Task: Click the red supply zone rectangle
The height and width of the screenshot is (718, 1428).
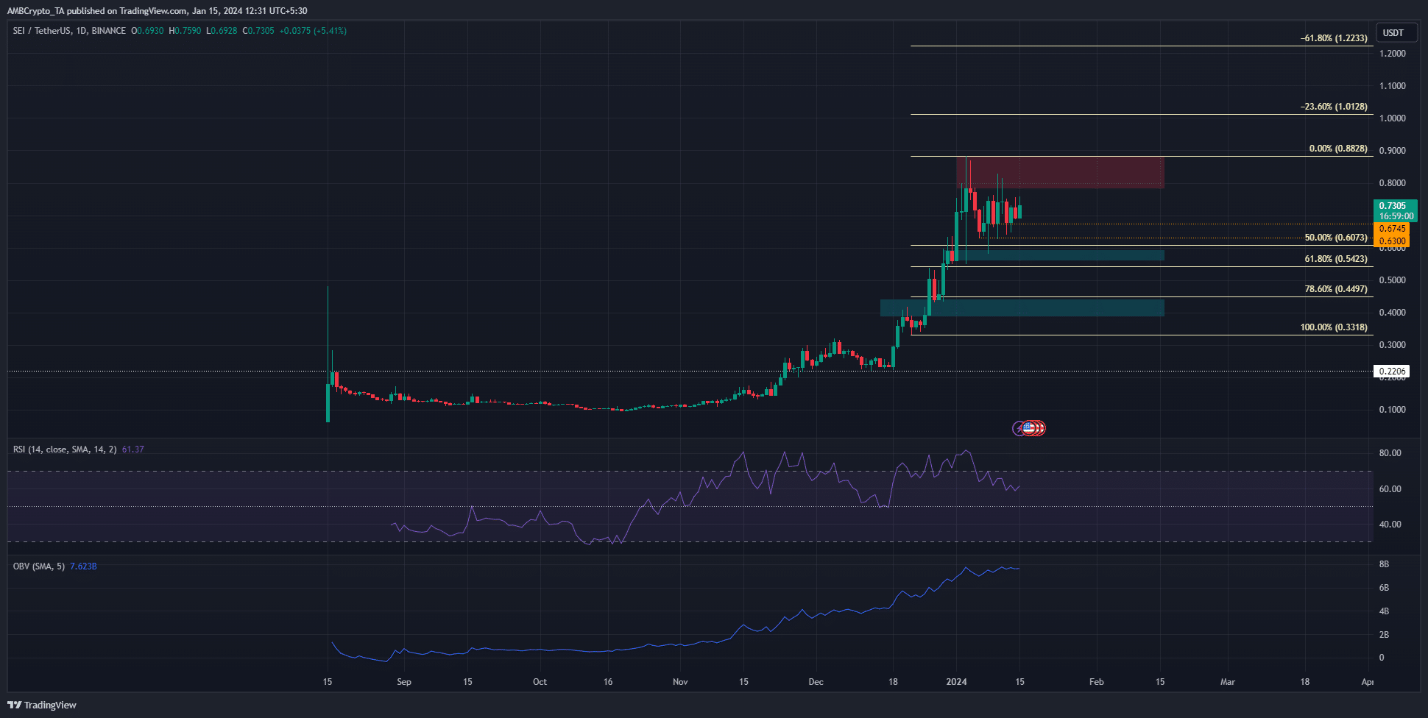Action: 1060,172
